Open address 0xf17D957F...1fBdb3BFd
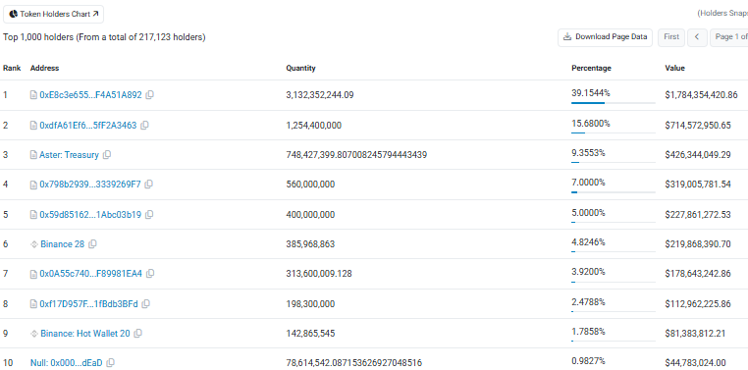 pyautogui.click(x=88, y=303)
